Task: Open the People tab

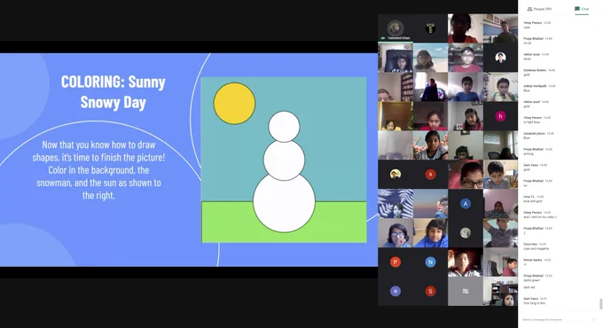Action: tap(539, 9)
